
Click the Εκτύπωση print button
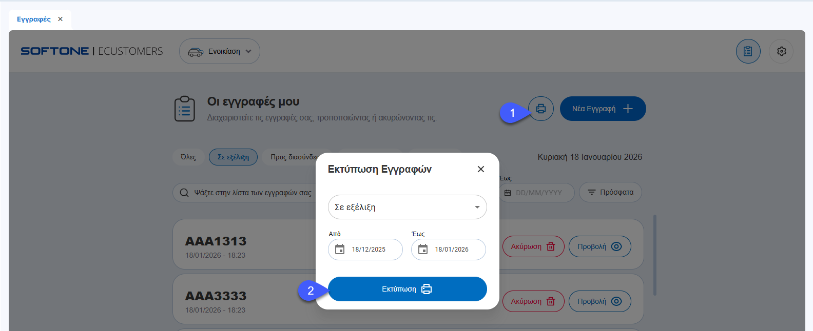click(407, 289)
